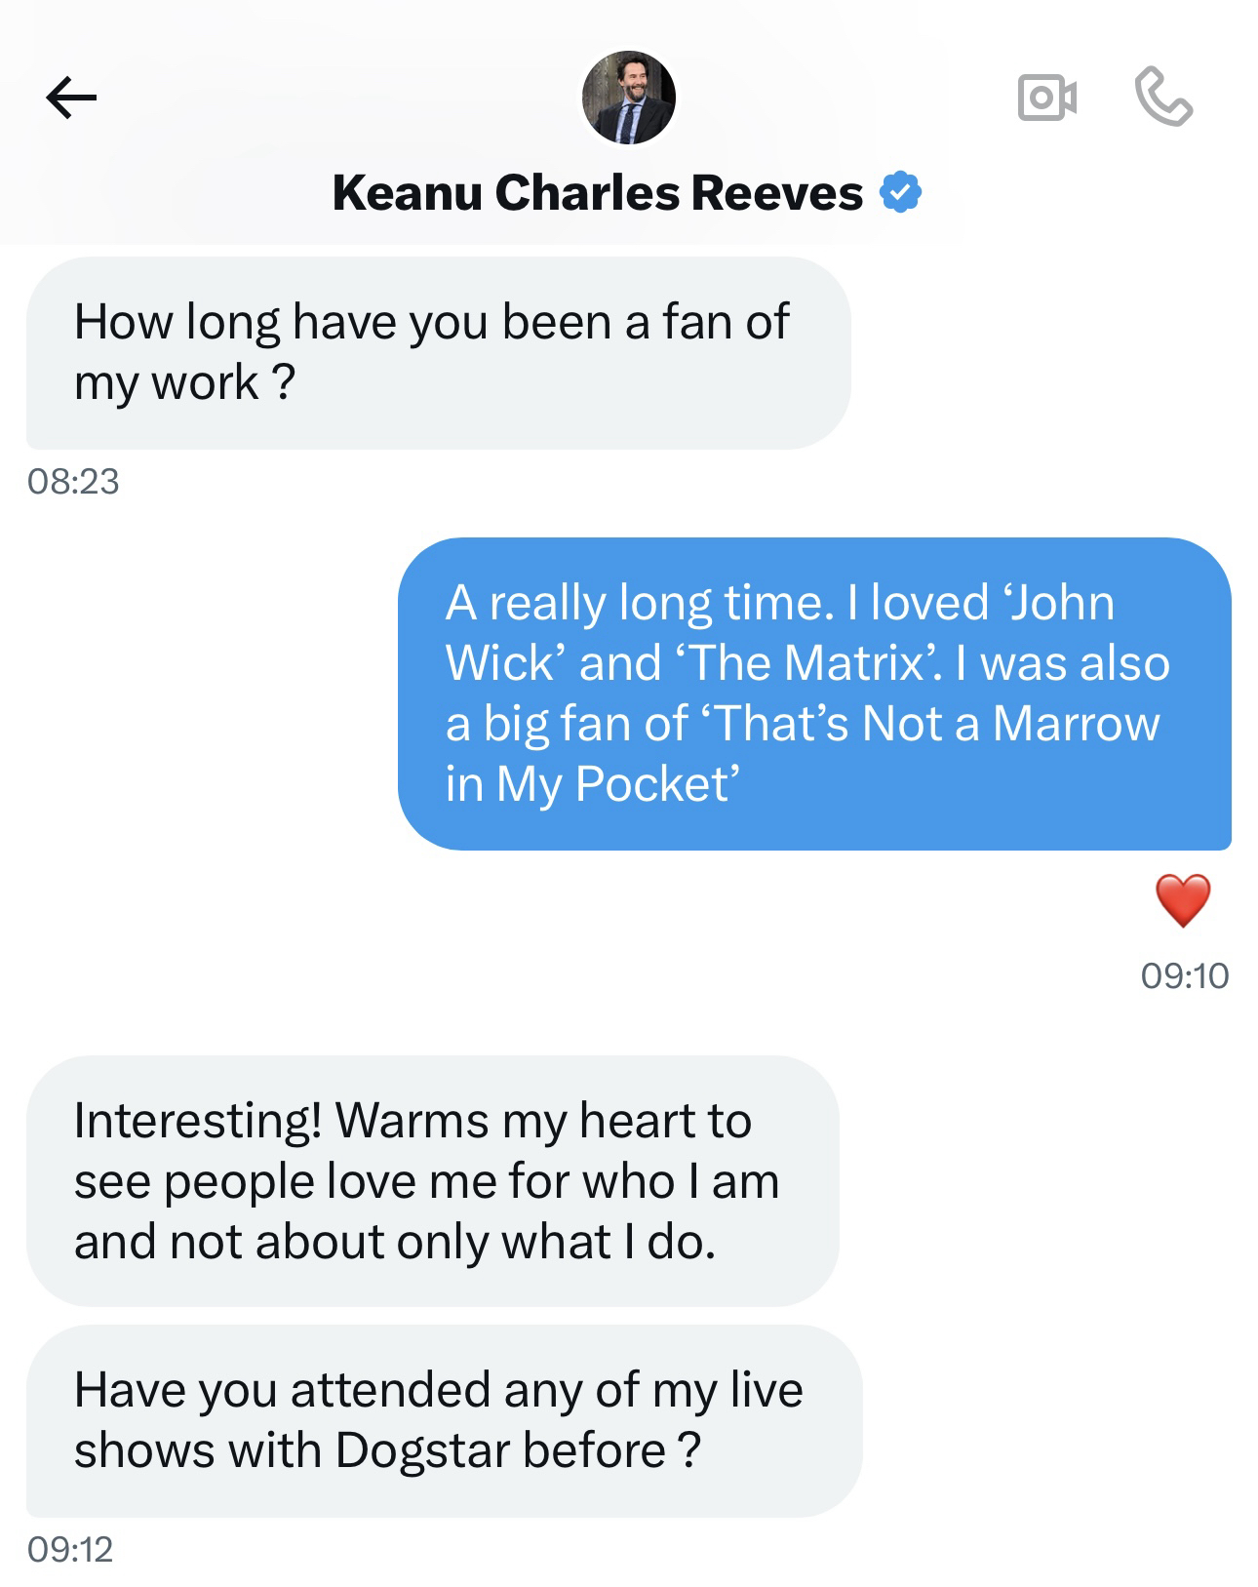Click 'That's Not a Marrow' text
This screenshot has width=1258, height=1587.
click(928, 724)
